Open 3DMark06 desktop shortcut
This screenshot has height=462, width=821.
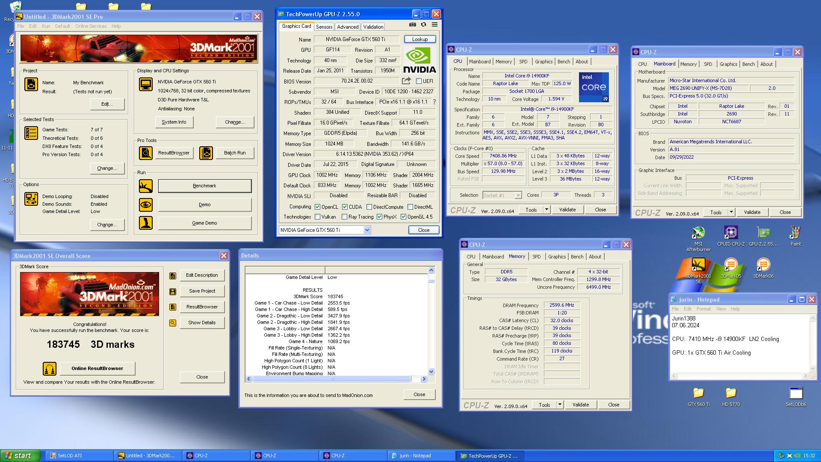pos(763,268)
